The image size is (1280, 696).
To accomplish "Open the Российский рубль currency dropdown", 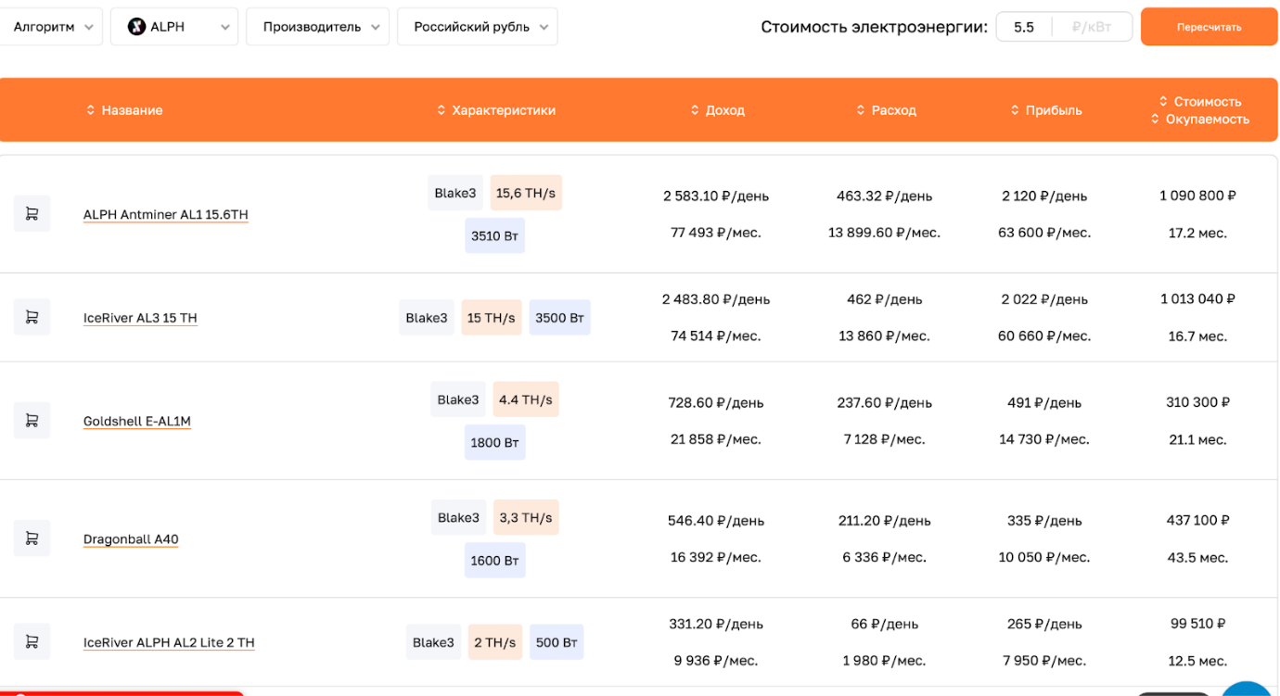I will click(478, 27).
